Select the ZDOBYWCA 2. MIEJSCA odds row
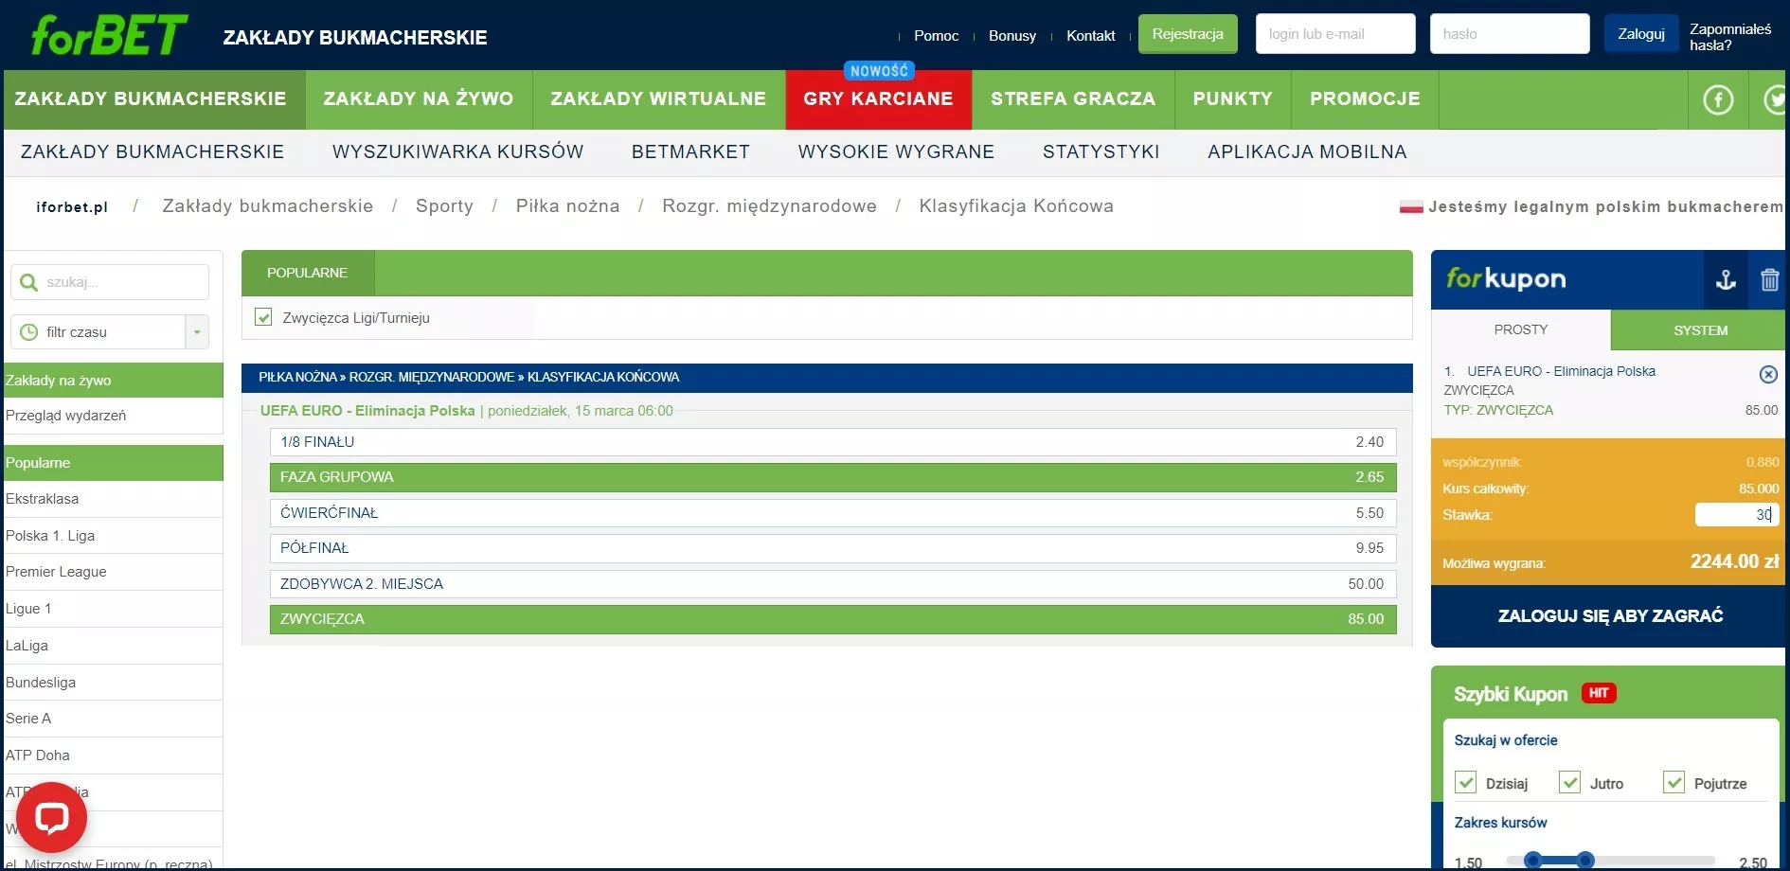Viewport: 1790px width, 871px height. (x=832, y=584)
